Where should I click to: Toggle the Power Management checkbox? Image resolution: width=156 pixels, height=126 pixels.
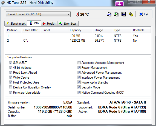(x=79, y=68)
